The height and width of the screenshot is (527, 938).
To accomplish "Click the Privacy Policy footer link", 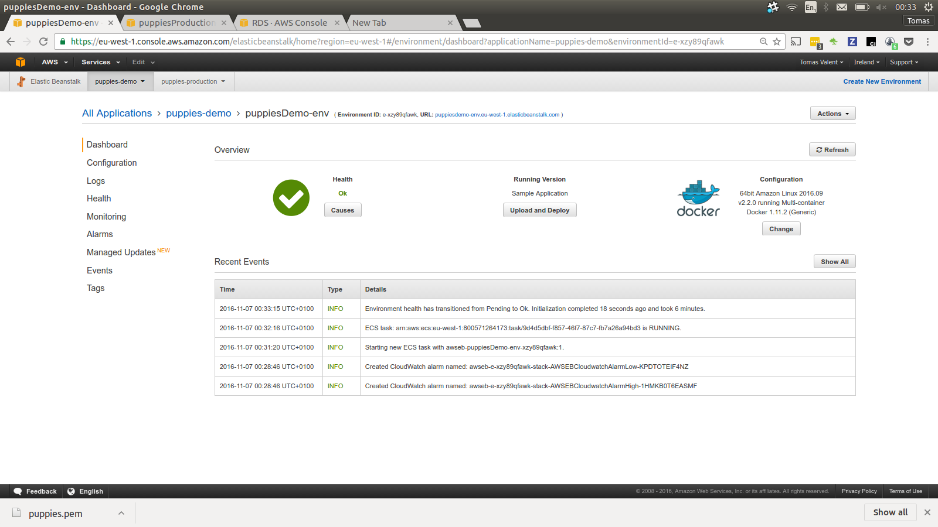I will [x=859, y=491].
